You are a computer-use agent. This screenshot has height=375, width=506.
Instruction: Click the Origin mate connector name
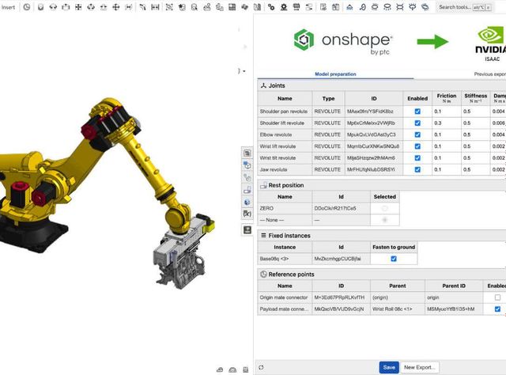pos(284,297)
